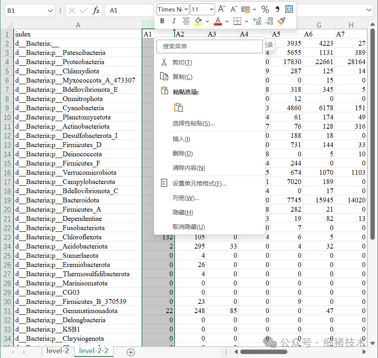Click the horizontal scroll right arrow
The height and width of the screenshot is (358, 378).
364,352
